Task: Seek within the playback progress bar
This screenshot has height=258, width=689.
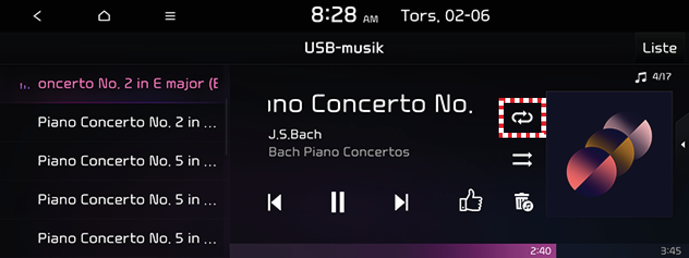Action: pyautogui.click(x=459, y=251)
